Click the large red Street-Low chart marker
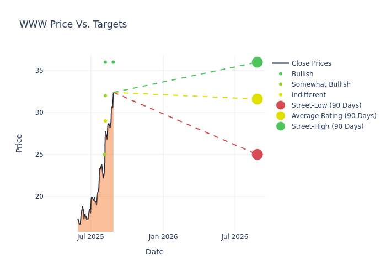This screenshot has height=276, width=386. (x=257, y=155)
